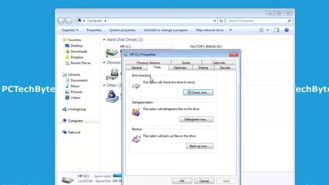Screen dimensions: 329x185
Task: Click the HP (C:) icon in details pane
Action: point(67,179)
